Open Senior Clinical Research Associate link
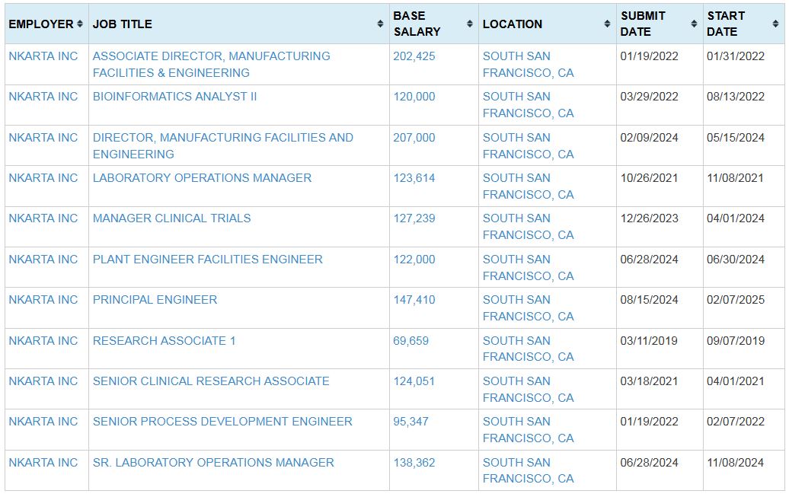 211,381
